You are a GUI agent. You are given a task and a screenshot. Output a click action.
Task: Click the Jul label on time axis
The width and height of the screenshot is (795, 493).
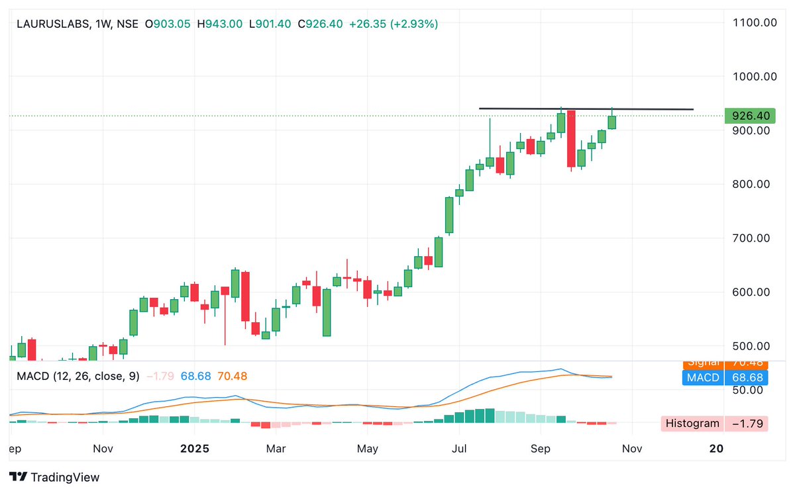click(459, 449)
